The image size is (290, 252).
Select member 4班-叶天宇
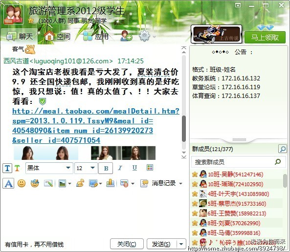[x=237, y=194]
